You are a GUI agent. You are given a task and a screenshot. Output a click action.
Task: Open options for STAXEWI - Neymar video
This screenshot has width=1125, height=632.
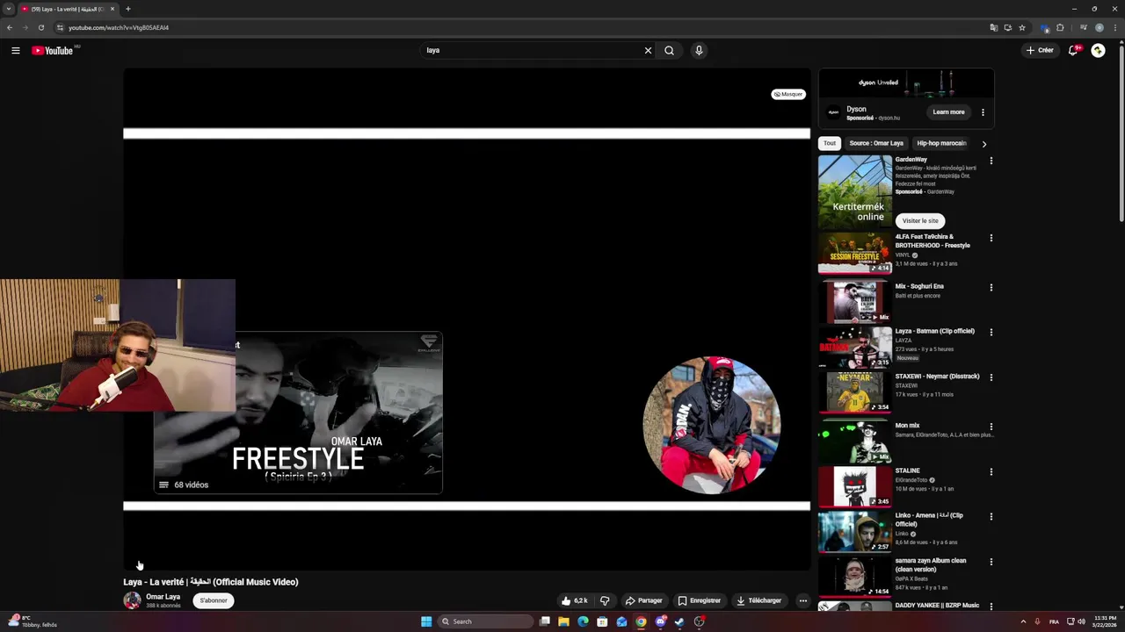(991, 377)
